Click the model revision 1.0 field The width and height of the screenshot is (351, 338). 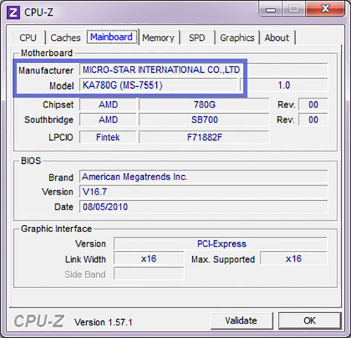[x=284, y=85]
